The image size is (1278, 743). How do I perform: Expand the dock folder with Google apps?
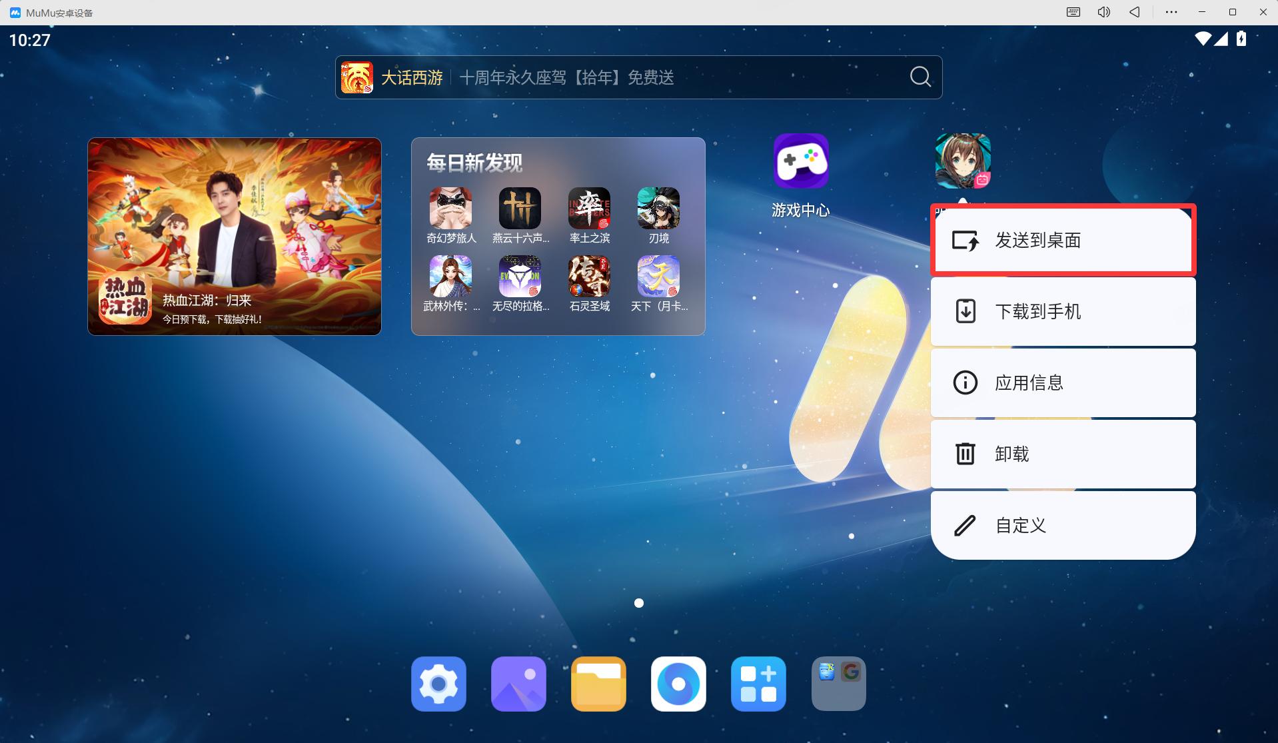(838, 684)
